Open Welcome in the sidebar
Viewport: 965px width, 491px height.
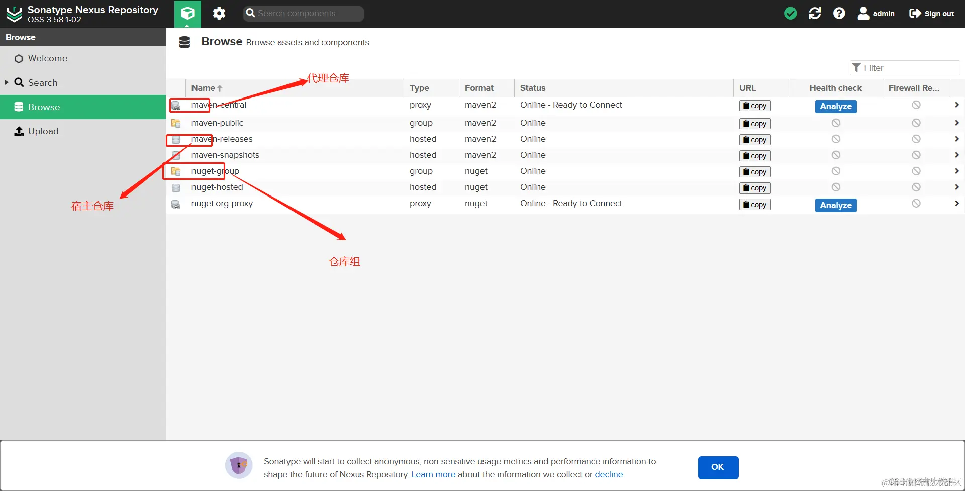(x=83, y=58)
